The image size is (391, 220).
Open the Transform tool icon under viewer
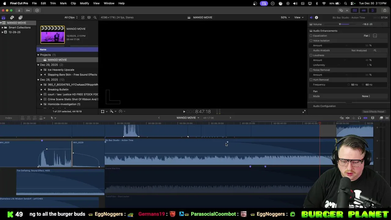coord(103,112)
